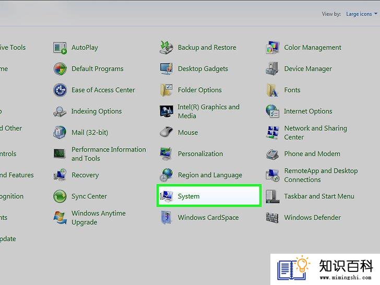
Task: Expand the View by Large icons dropdown
Action: pos(362,14)
